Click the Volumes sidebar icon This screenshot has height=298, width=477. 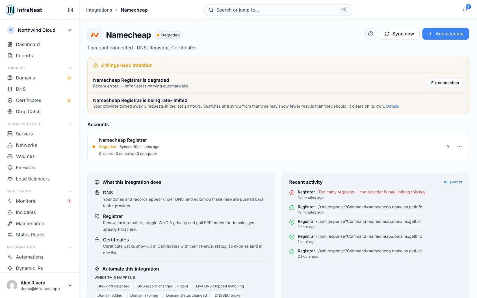coord(10,156)
